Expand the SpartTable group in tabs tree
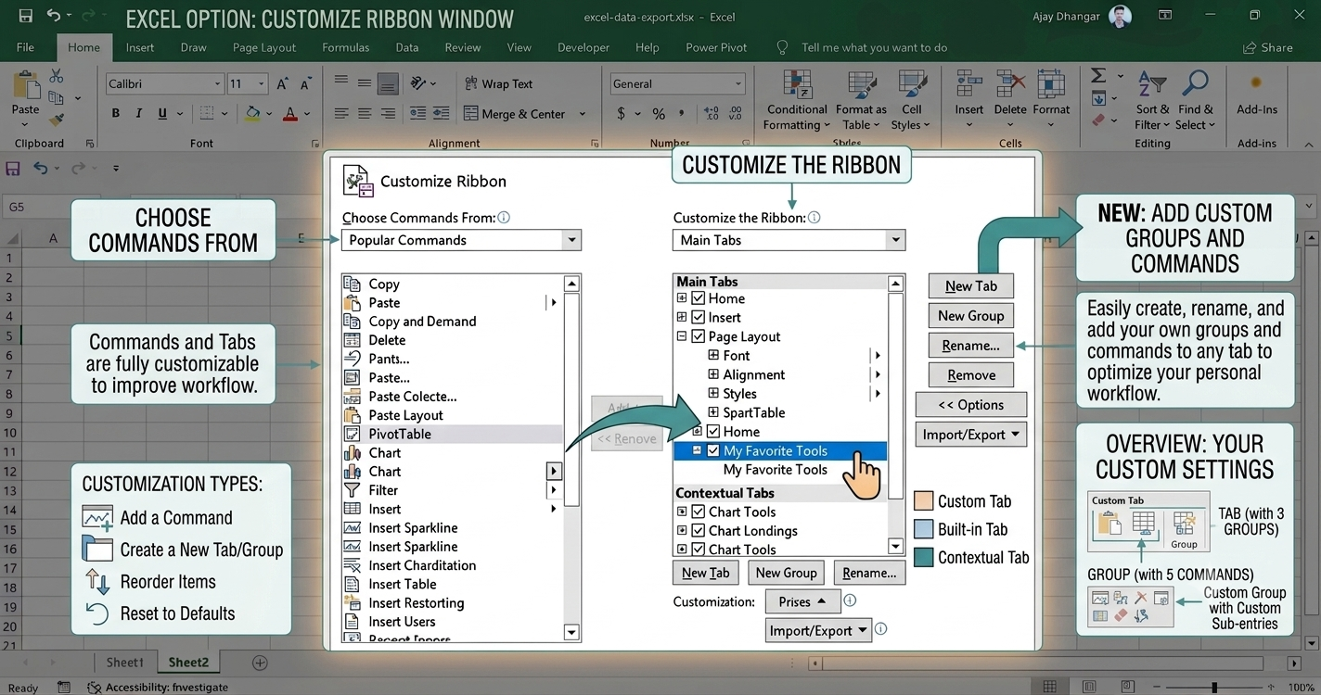The height and width of the screenshot is (695, 1321). (x=713, y=412)
